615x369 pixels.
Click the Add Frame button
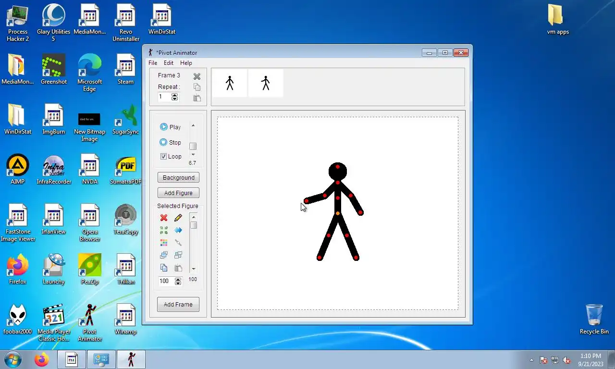[178, 305]
